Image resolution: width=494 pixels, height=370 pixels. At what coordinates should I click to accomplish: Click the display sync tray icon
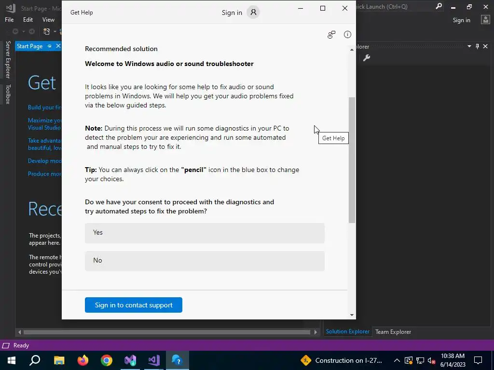(408, 360)
